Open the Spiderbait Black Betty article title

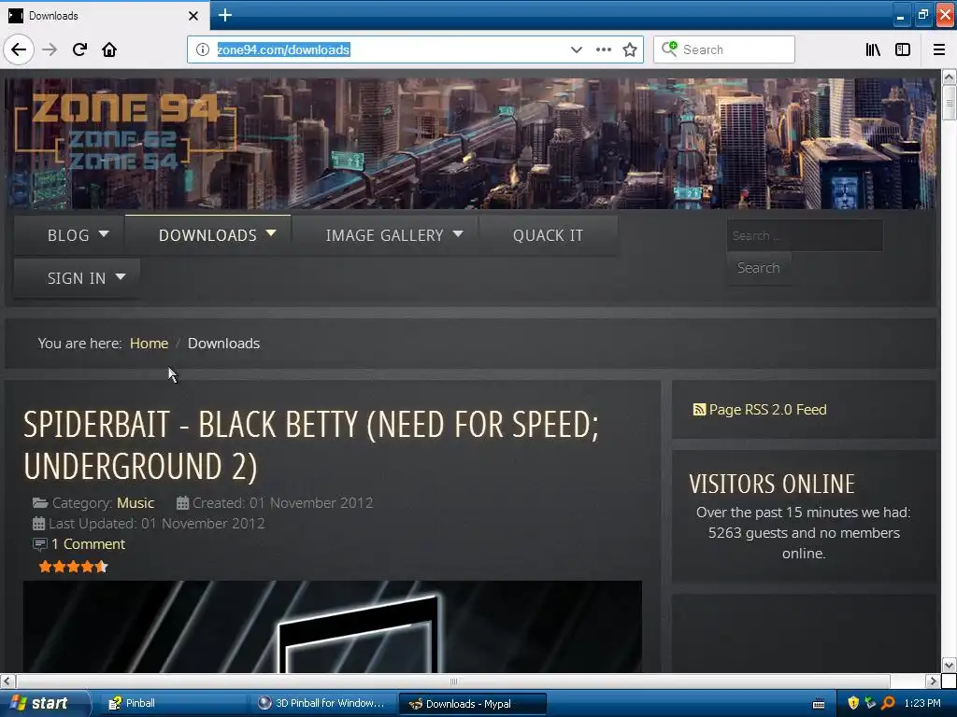[311, 445]
